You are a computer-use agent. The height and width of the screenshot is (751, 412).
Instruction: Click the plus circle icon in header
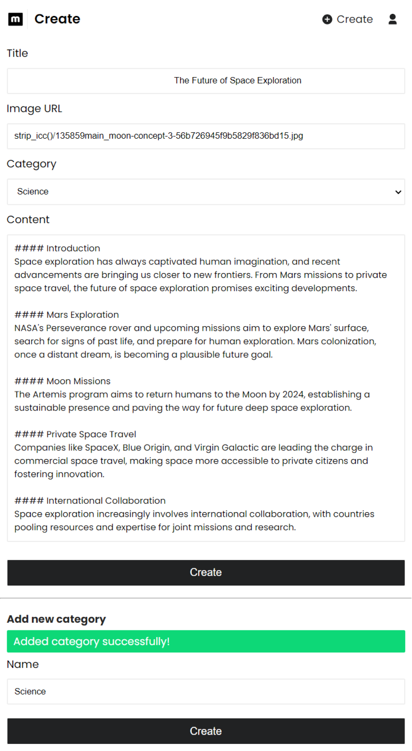(x=327, y=19)
